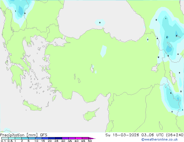Choose the 20–25 mm dark blue swatch

tap(52, 138)
